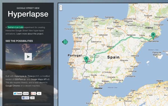Click the Oporto label on the map
This screenshot has height=106, width=168.
78,41
